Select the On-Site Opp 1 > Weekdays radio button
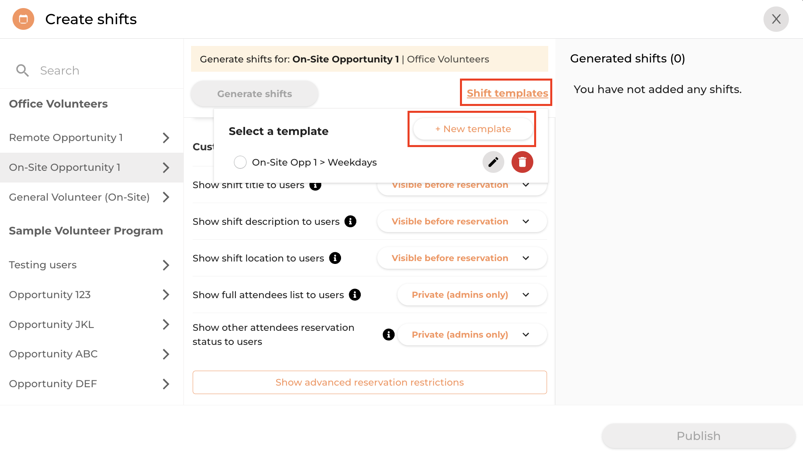 pos(240,162)
